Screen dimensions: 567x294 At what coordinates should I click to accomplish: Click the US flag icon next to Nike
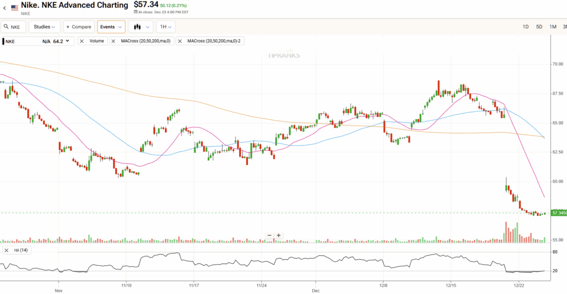(x=14, y=8)
